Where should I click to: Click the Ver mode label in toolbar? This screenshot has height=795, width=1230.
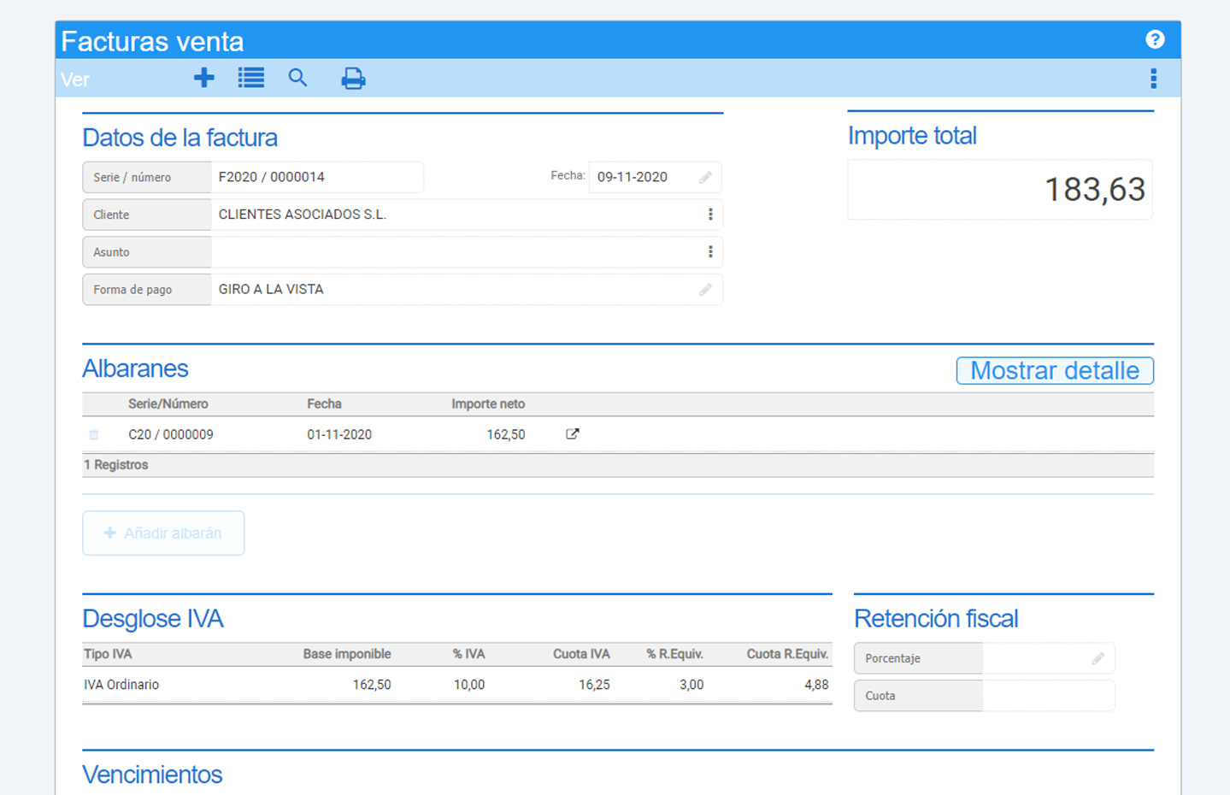(x=75, y=79)
